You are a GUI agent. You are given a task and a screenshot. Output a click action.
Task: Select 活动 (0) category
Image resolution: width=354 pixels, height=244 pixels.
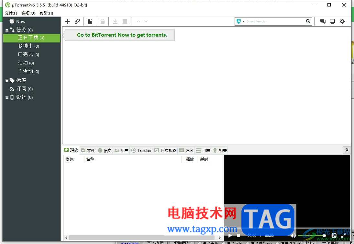pos(26,63)
